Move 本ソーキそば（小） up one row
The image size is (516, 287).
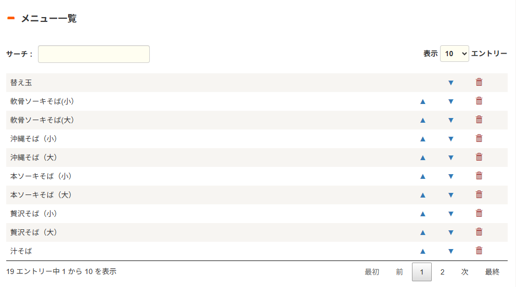pyautogui.click(x=423, y=176)
